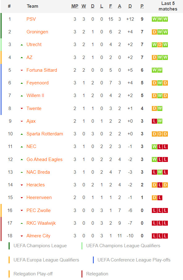The image size is (183, 280).
Task: Click Heerenveen's red L result badge
Action: (160, 198)
